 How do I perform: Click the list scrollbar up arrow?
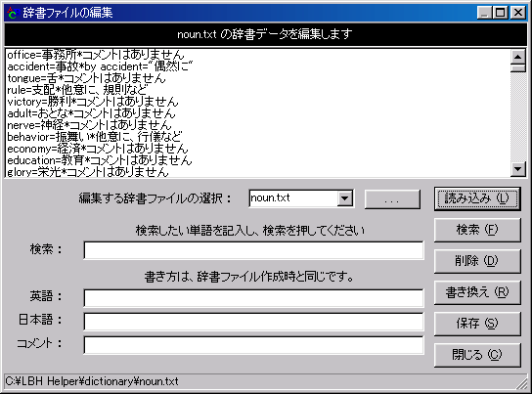pyautogui.click(x=517, y=57)
